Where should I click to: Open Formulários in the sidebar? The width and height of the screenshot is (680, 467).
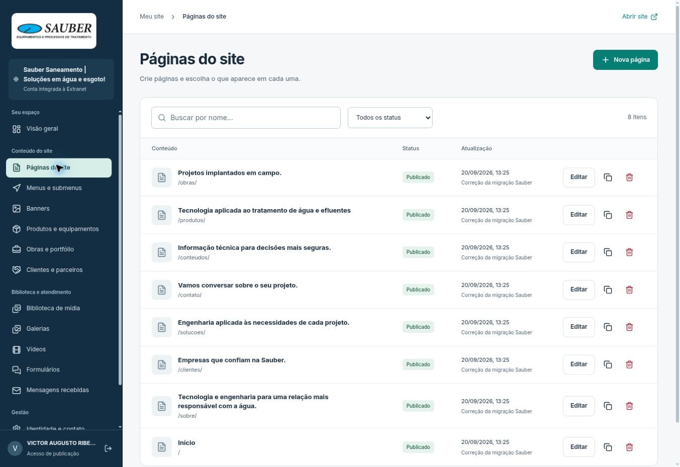59,369
